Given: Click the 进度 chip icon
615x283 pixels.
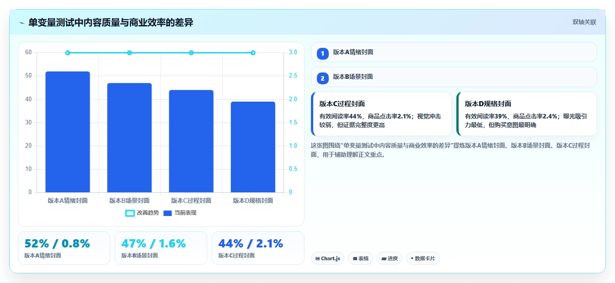Looking at the screenshot, I should [x=384, y=259].
